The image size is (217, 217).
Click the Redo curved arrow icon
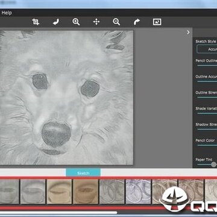coord(137,22)
